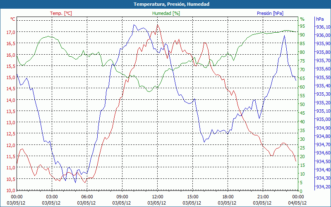The image size is (331, 207).
Task: Pick the "16,5" temperature axis value
Action: 11,43
